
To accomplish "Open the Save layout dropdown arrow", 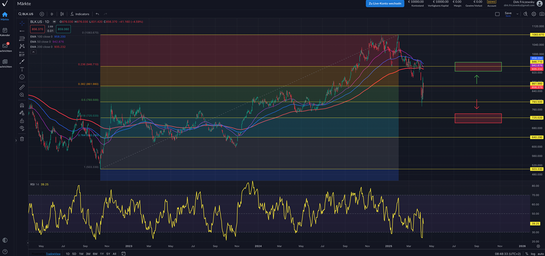I will pos(517,14).
